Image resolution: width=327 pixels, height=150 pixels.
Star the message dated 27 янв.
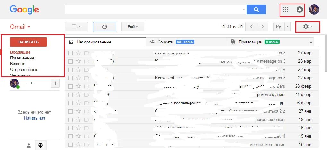[78, 111]
